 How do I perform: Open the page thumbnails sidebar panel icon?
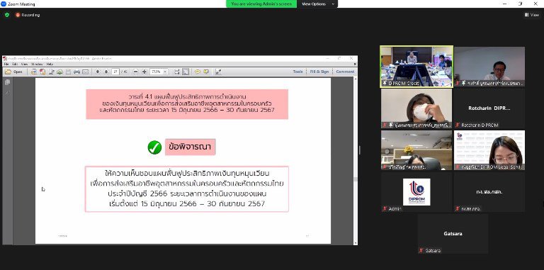click(x=8, y=82)
